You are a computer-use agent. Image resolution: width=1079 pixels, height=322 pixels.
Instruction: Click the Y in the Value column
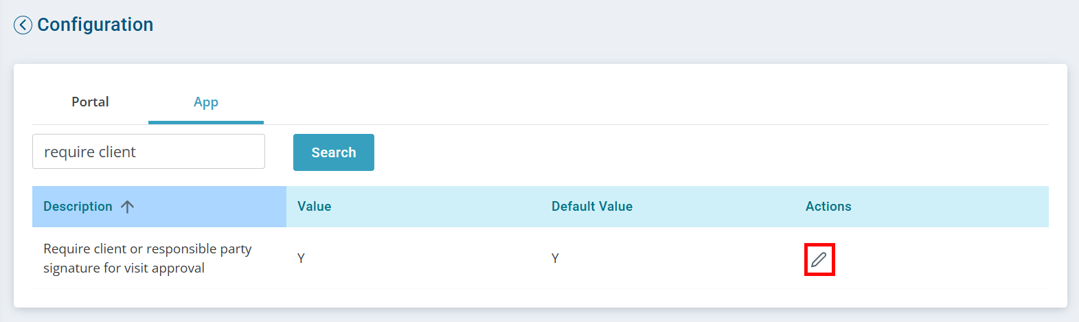[301, 259]
